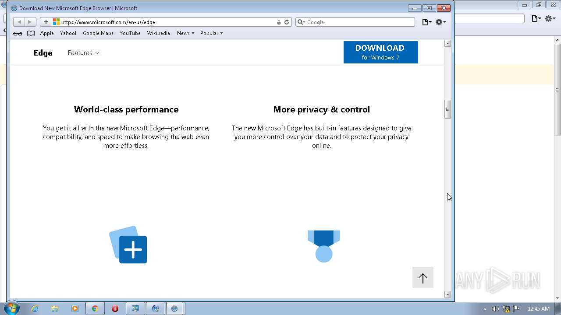Image resolution: width=561 pixels, height=315 pixels.
Task: Click the padlock security icon in address bar
Action: click(279, 22)
